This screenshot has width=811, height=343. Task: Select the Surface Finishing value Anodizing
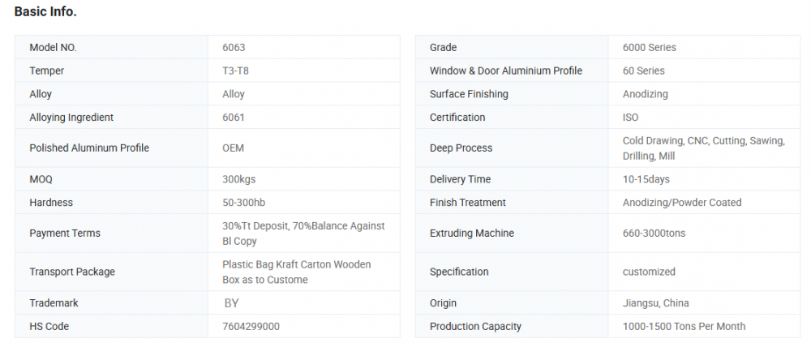coord(645,94)
